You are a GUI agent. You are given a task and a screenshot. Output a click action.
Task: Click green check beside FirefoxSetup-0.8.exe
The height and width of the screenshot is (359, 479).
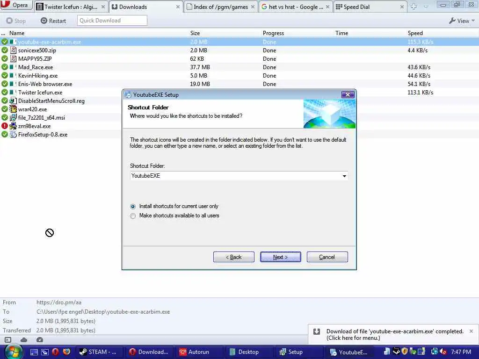point(5,134)
